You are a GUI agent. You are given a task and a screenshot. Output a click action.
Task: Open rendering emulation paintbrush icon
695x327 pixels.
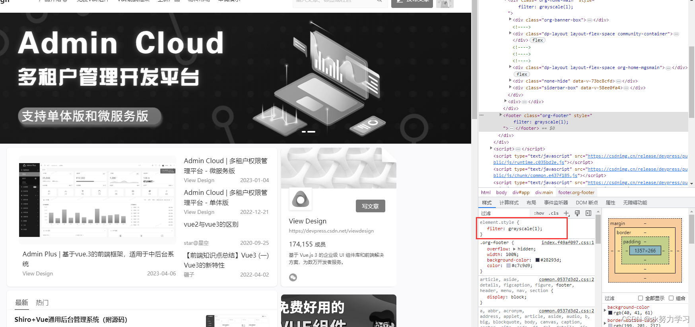[577, 213]
